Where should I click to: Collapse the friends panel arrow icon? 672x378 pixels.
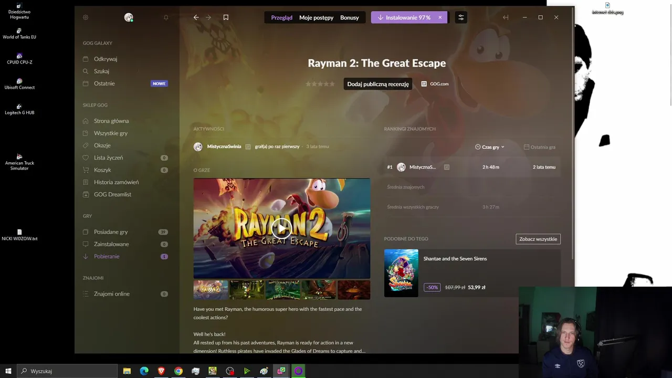click(506, 17)
